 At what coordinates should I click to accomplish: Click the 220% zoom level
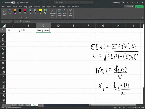point(143,108)
